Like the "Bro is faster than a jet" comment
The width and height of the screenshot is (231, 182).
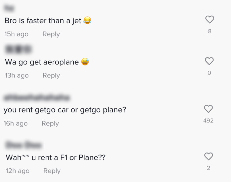(x=210, y=20)
